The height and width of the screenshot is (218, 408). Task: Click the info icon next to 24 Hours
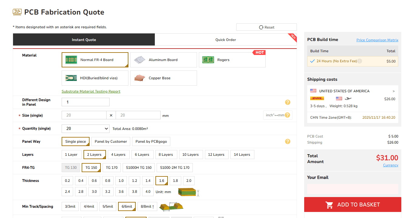pyautogui.click(x=360, y=61)
